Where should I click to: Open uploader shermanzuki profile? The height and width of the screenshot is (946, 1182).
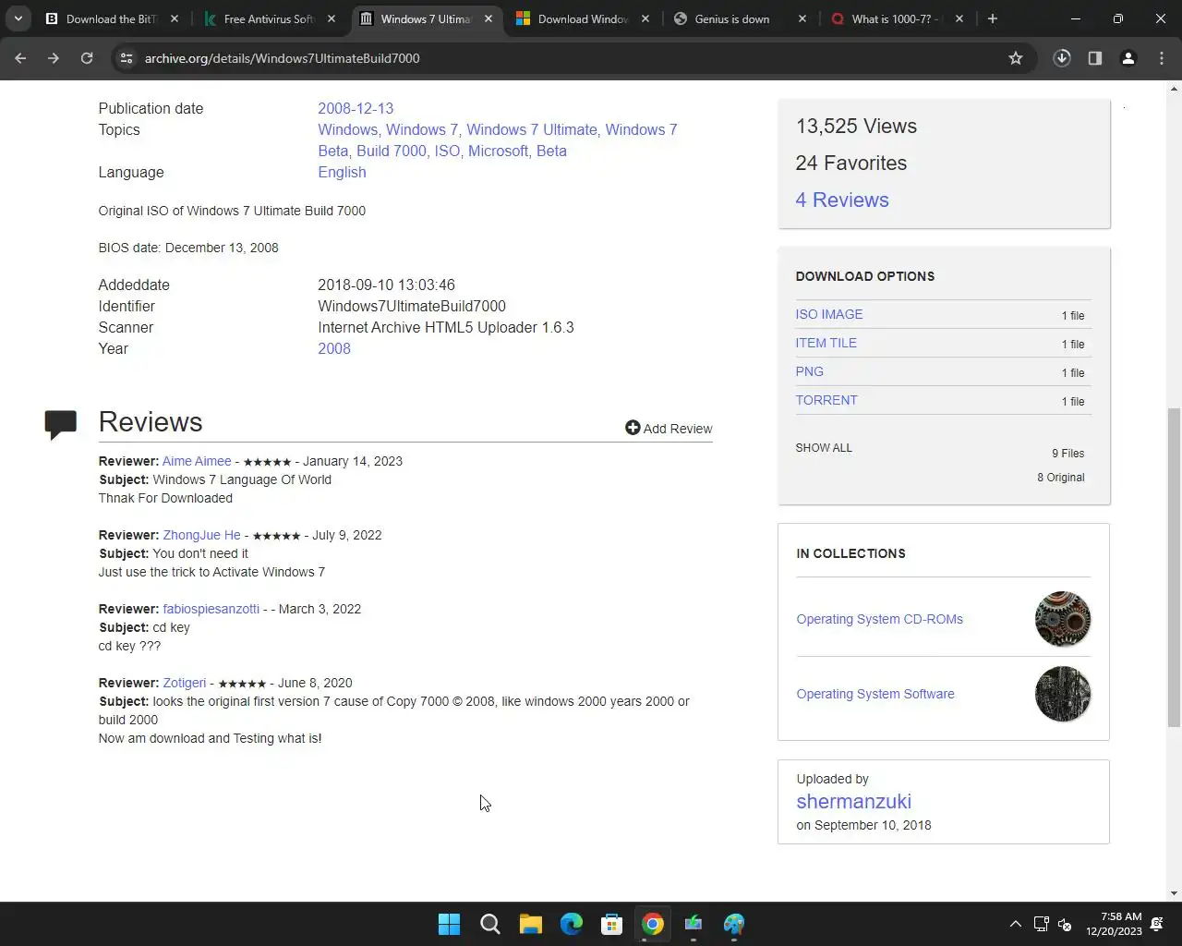(x=854, y=801)
